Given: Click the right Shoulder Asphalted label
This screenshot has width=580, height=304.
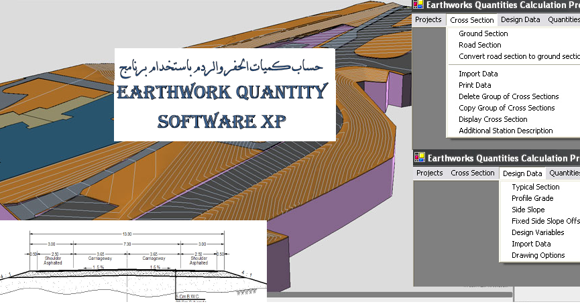Looking at the screenshot, I should coord(198,260).
